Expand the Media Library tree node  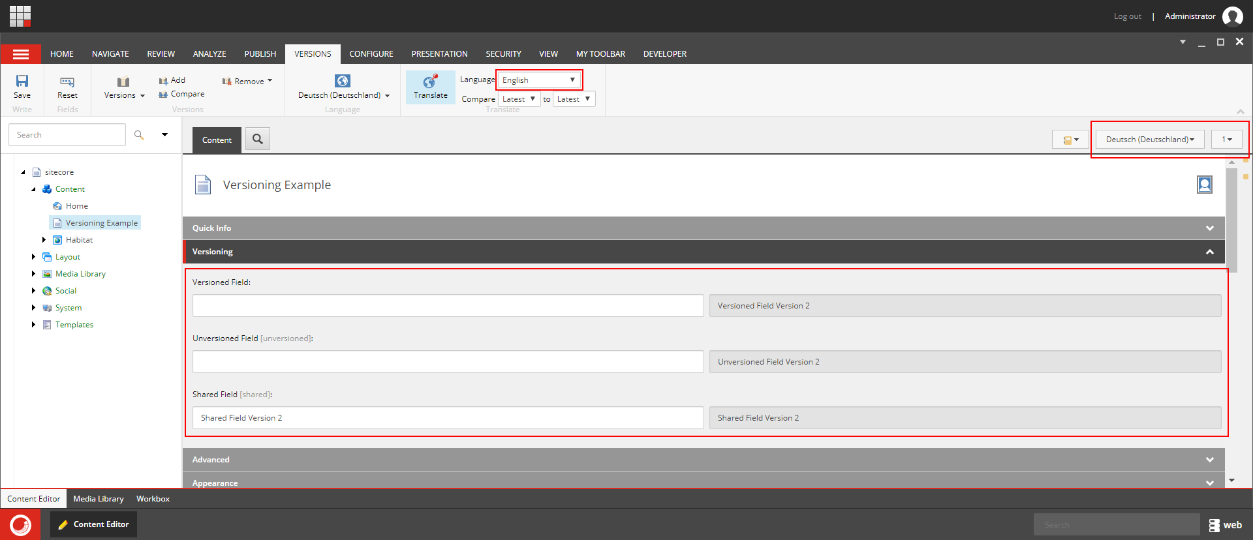tap(34, 274)
